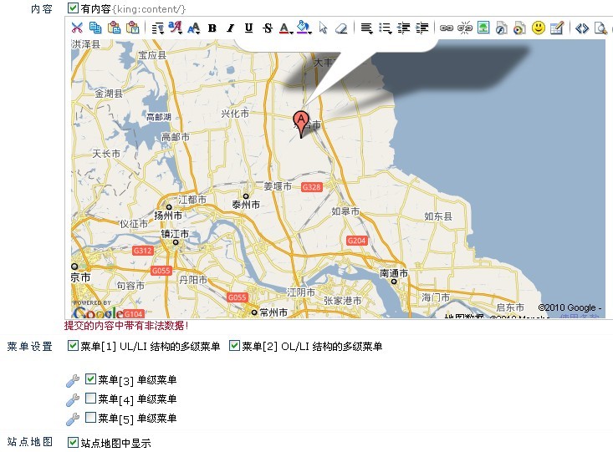The image size is (613, 452).
Task: Click G204 road badge on map
Action: pos(356,241)
